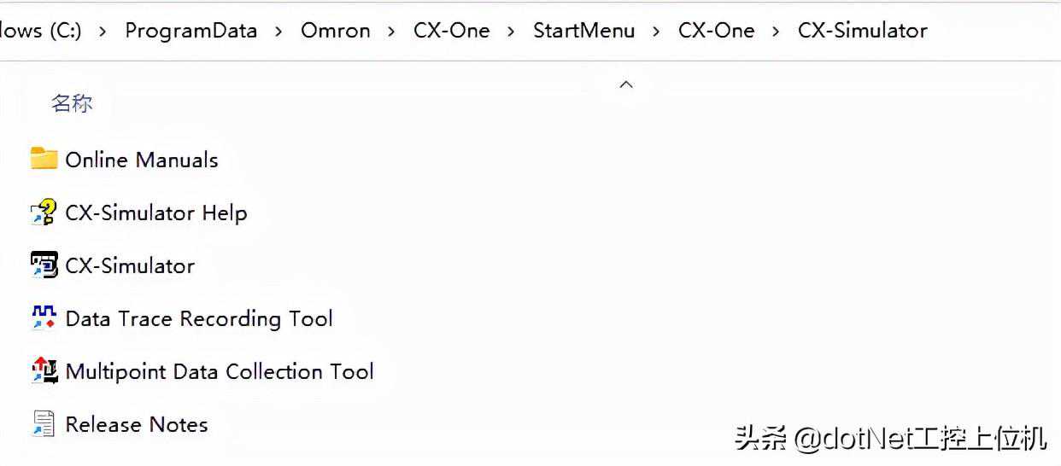Click the CX-Simulator Help shortcut icon
Viewport: 1061px width, 466px height.
44,213
